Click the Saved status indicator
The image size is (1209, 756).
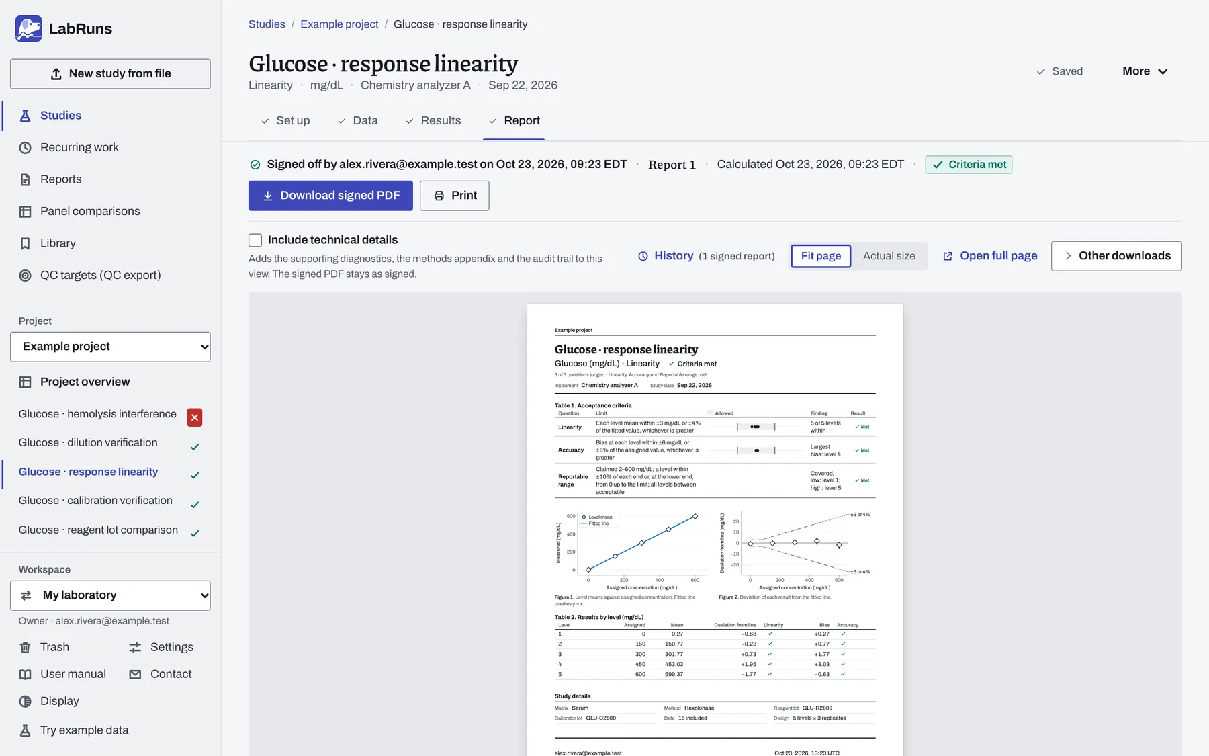pos(1059,71)
